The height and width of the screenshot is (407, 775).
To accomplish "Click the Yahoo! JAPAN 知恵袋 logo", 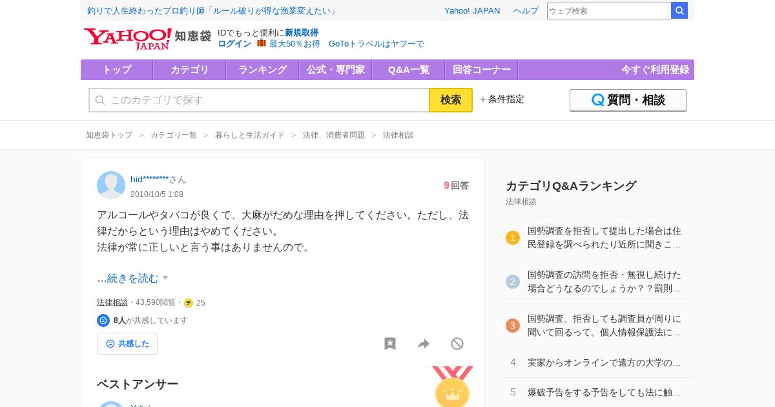I will 147,38.
